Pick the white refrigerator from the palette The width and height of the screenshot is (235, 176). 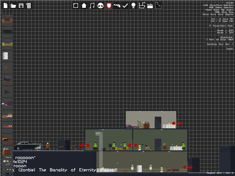pyautogui.click(x=6, y=56)
